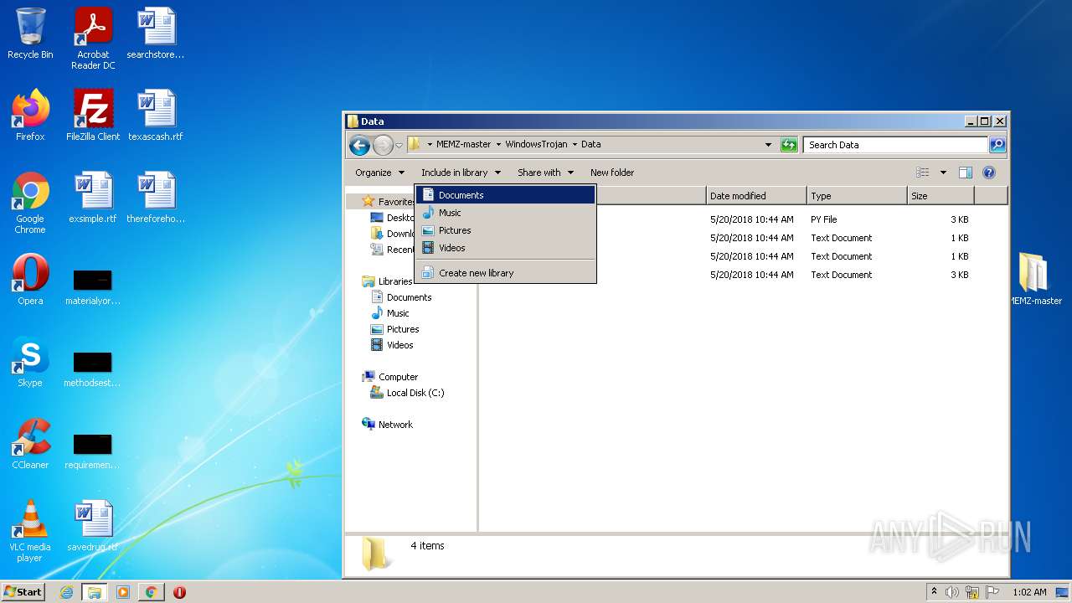Open the searchstore document icon
Screen dimensions: 1072x603
click(x=156, y=33)
